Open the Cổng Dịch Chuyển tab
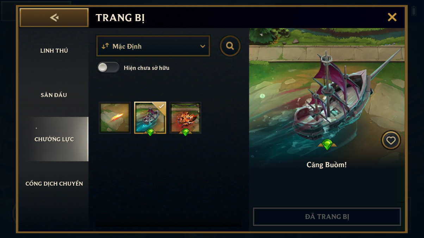This screenshot has height=238, width=424. point(54,184)
